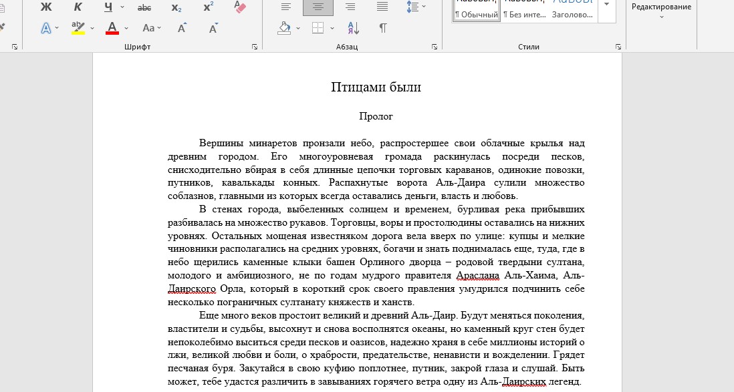Viewport: 734px width, 392px height.
Task: Open Стили pane dialog launcher
Action: (618, 47)
